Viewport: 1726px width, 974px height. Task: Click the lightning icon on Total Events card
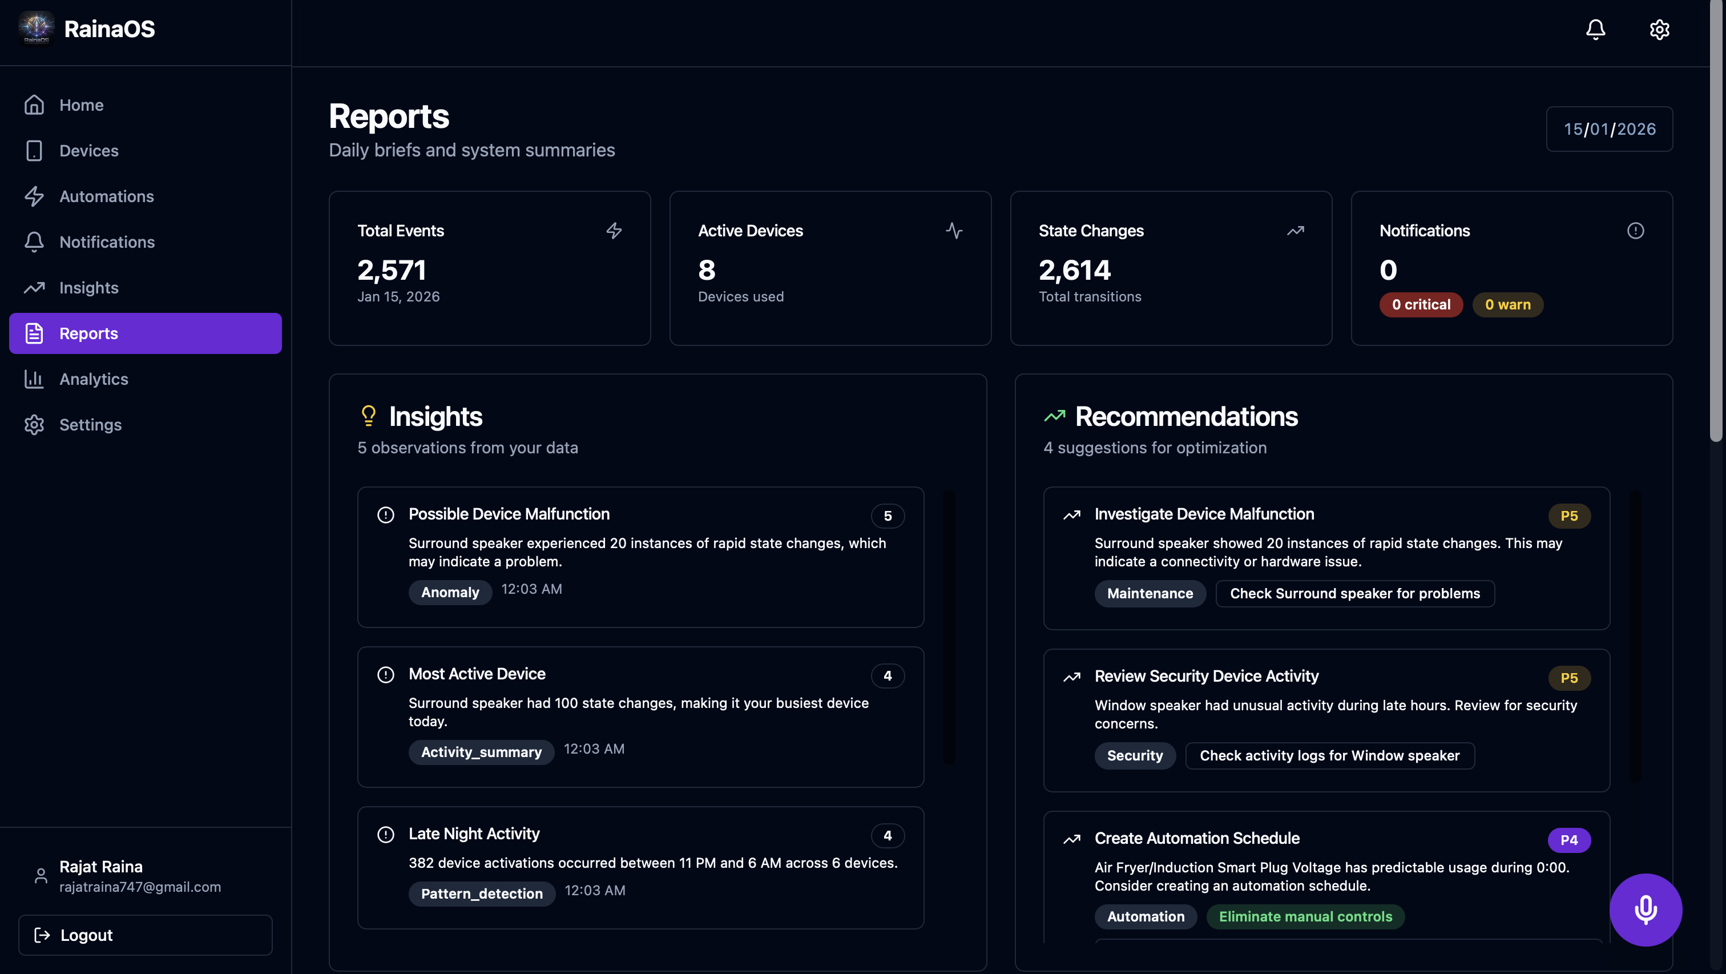click(614, 230)
